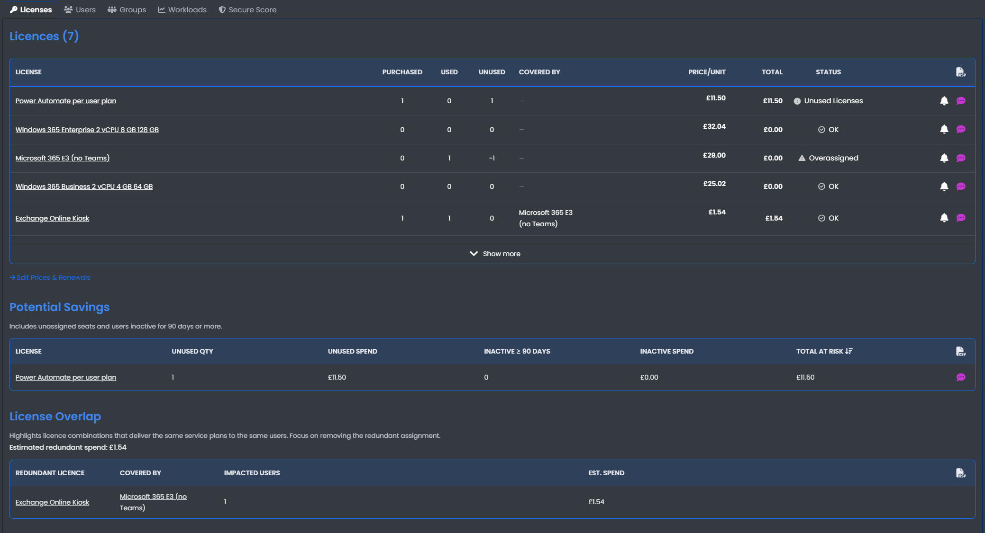The width and height of the screenshot is (985, 533).
Task: Open Windows 365 Enterprise 2 vCPU 8 GB 128 GB
Action: coord(87,130)
